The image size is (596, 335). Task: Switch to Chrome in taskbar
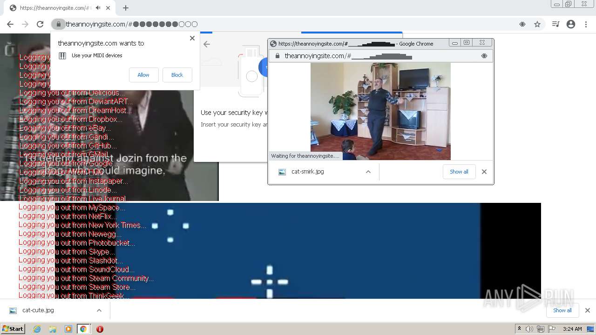83,329
